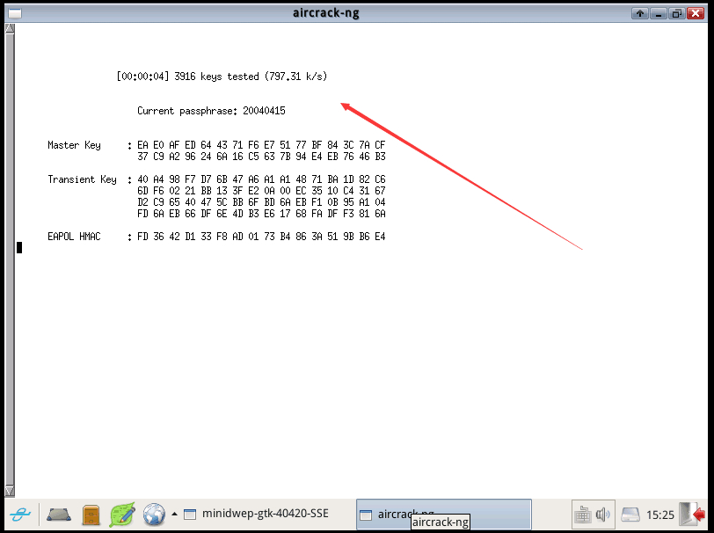Viewport: 714px width, 533px height.
Task: Click the 'Master Key' label
Action: point(74,145)
